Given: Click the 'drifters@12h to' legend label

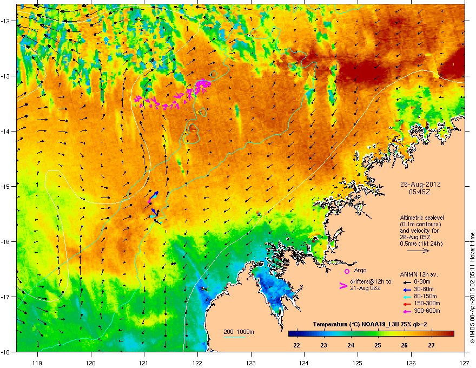Looking at the screenshot, I should click(x=371, y=281).
